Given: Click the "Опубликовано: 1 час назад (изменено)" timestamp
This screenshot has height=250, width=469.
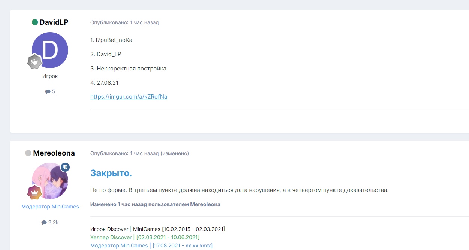Looking at the screenshot, I should 139,153.
